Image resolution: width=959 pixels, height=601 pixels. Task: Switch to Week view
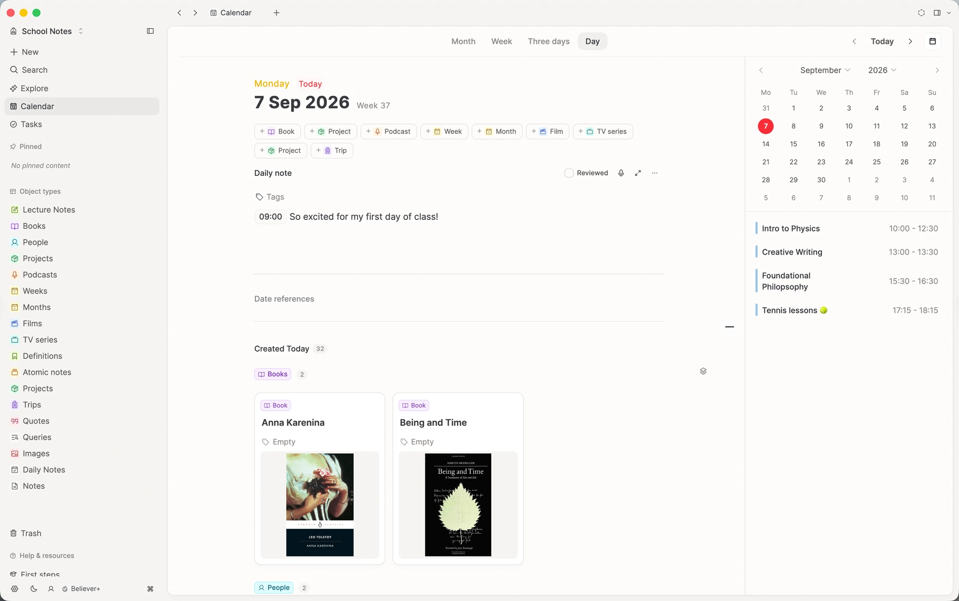[x=501, y=41]
